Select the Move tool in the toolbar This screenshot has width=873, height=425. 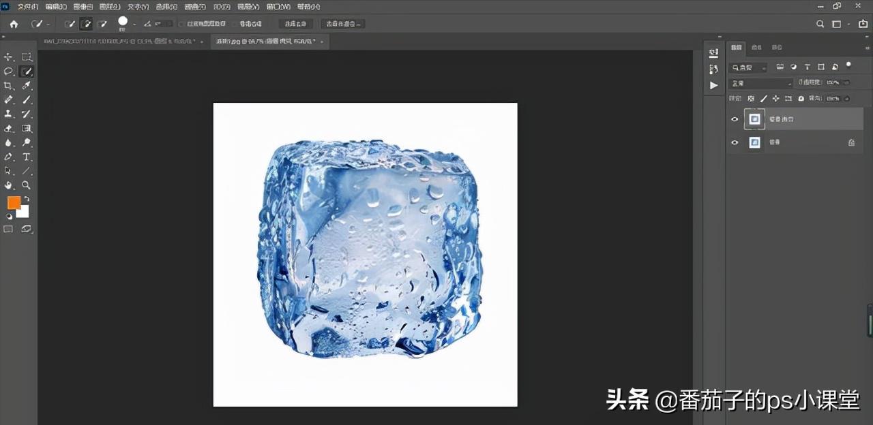coord(9,57)
